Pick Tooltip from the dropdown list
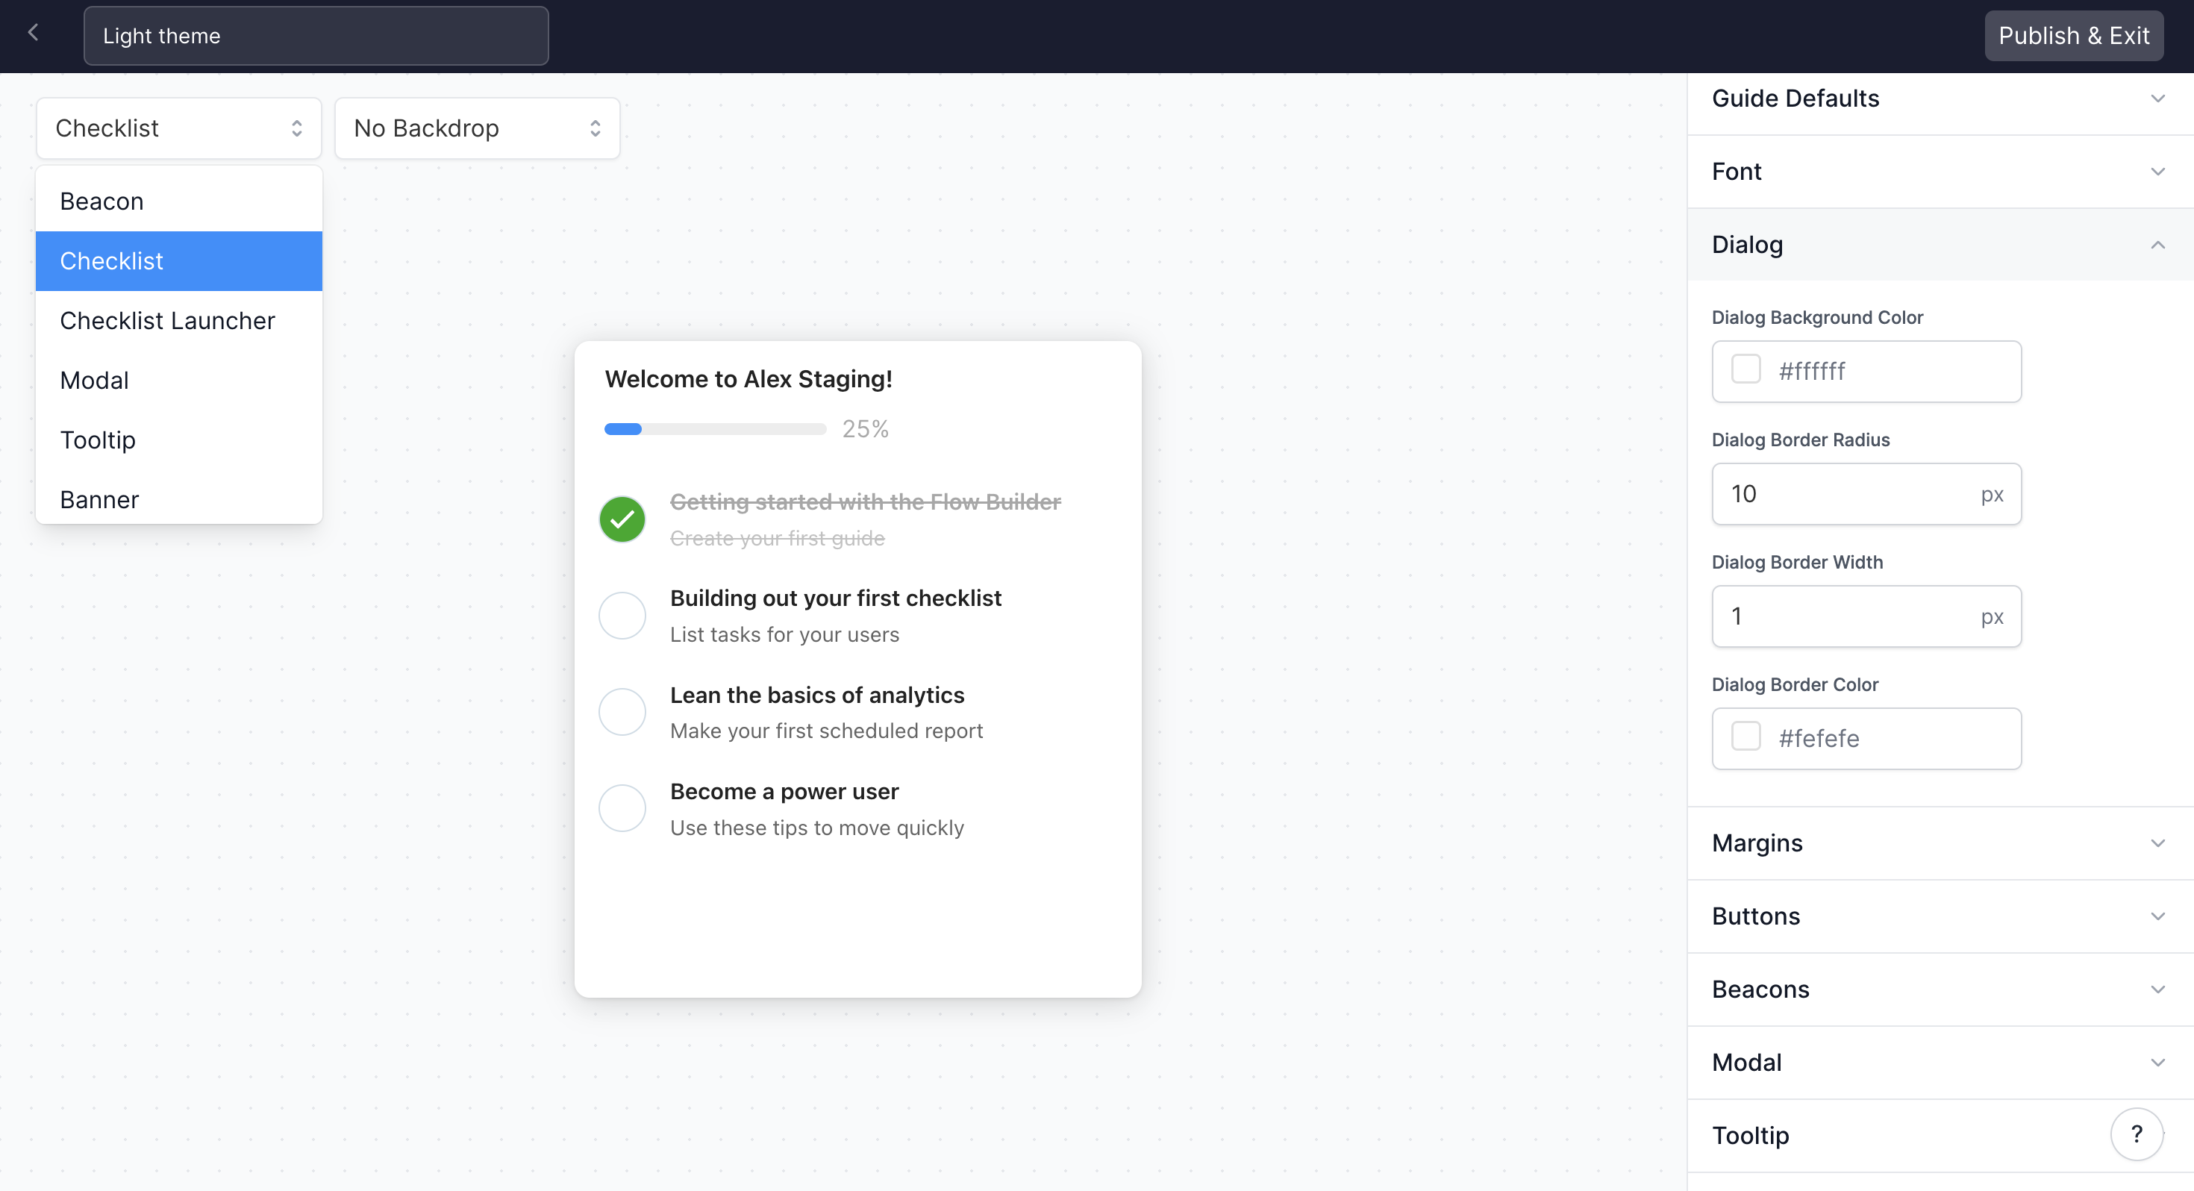The height and width of the screenshot is (1191, 2194). (x=179, y=440)
